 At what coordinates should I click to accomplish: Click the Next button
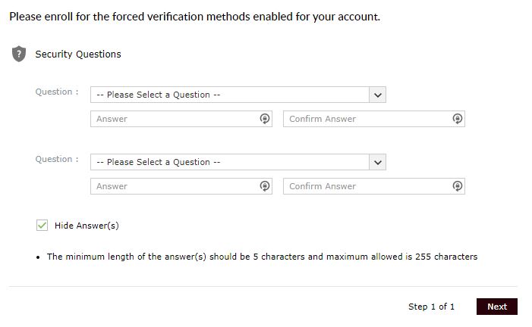point(497,307)
